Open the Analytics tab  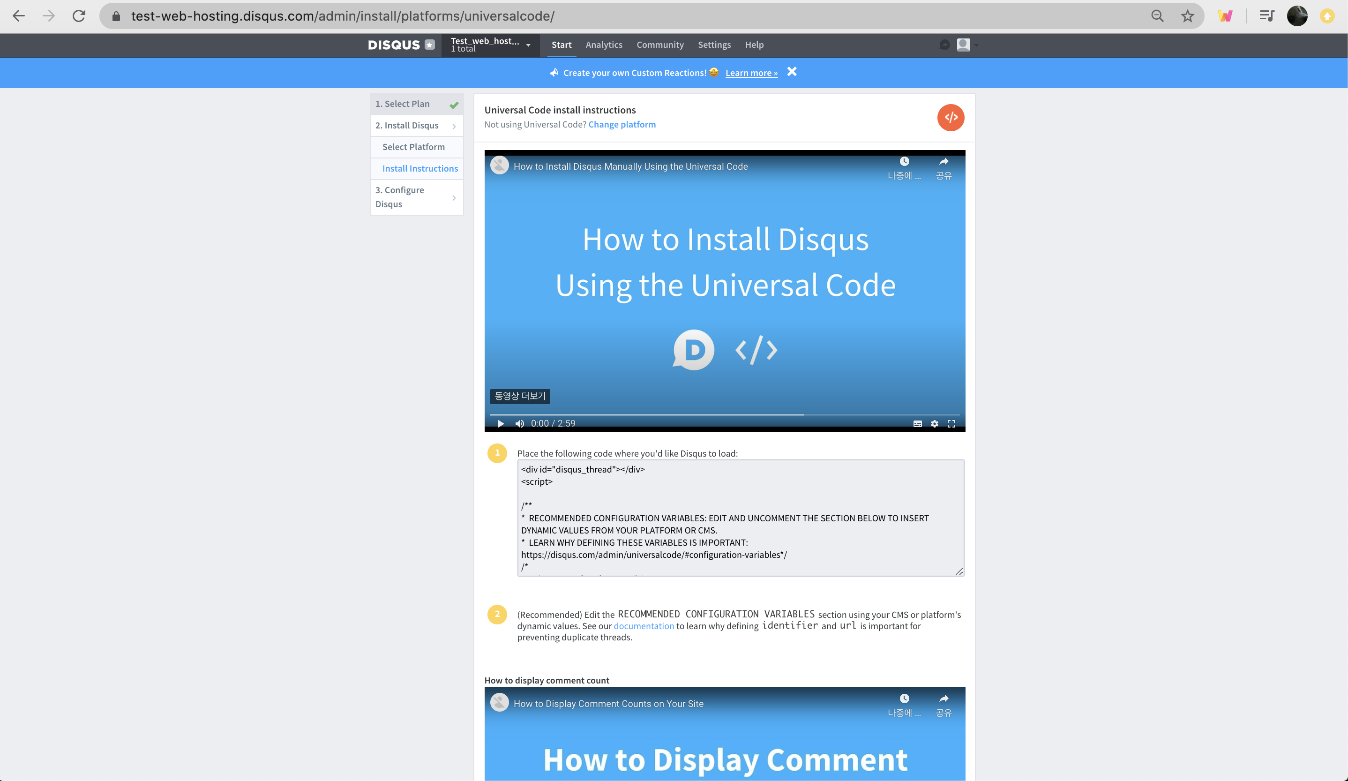603,45
